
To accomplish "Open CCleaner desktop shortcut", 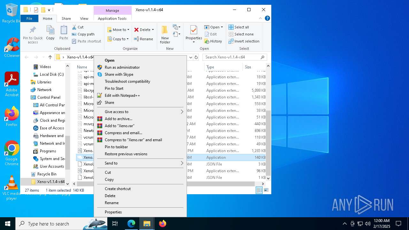I will (12, 48).
